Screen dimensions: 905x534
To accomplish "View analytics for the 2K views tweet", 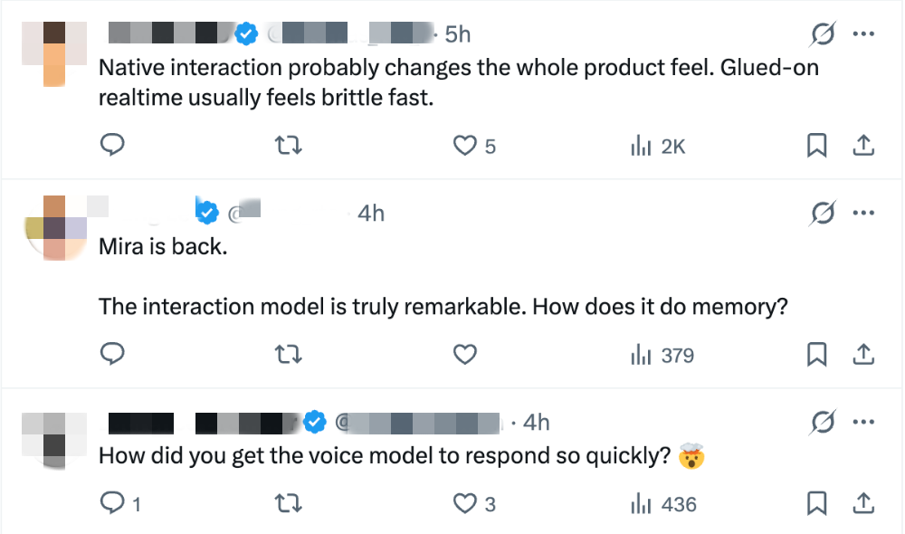I will [x=658, y=146].
